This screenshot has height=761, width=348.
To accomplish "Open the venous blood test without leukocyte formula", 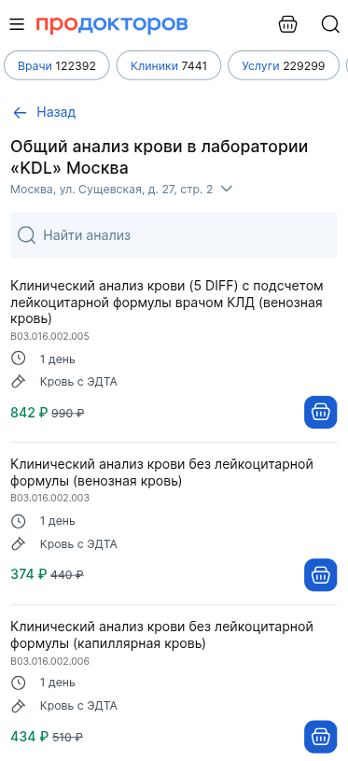I will pyautogui.click(x=162, y=472).
